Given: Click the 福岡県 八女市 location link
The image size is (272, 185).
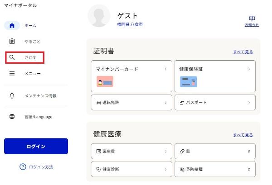Looking at the screenshot, I should click(x=130, y=24).
